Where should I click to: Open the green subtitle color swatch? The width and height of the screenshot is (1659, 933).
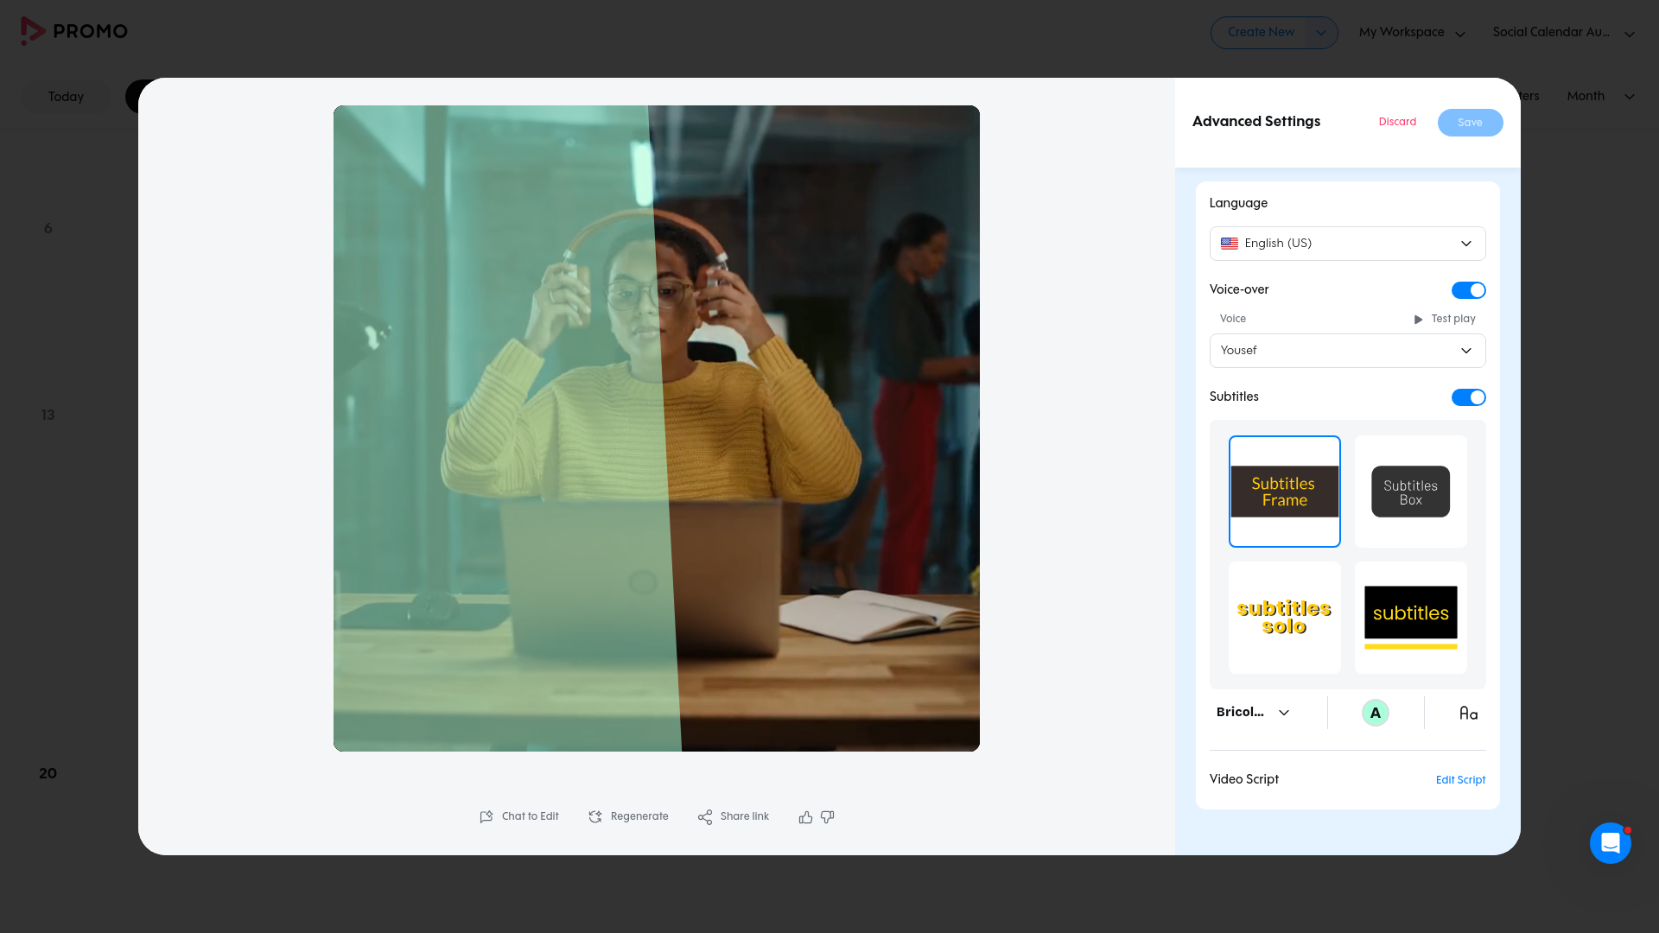1375,713
